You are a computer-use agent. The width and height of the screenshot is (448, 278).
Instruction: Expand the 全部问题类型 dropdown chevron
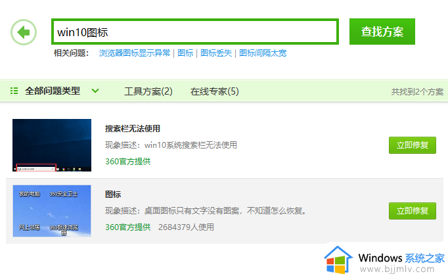(x=95, y=91)
